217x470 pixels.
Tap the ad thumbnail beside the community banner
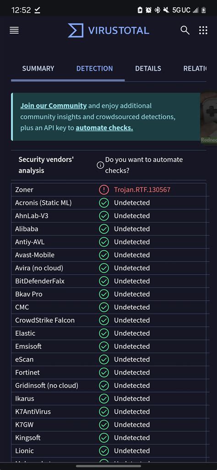pyautogui.click(x=209, y=118)
